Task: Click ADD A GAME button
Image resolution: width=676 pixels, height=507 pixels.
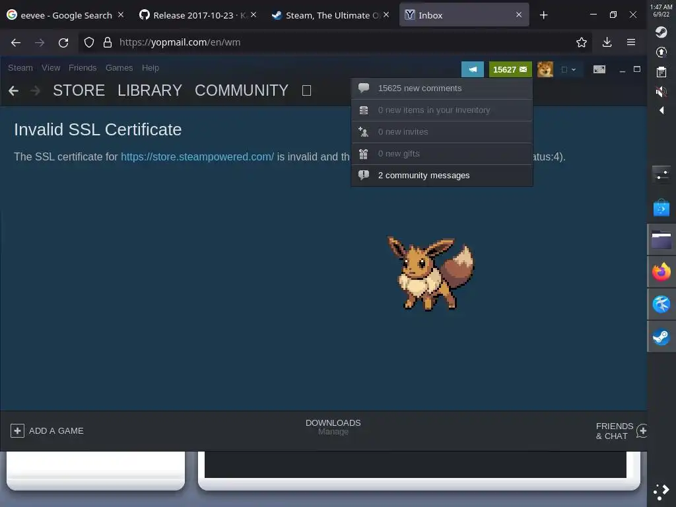Action: click(47, 430)
